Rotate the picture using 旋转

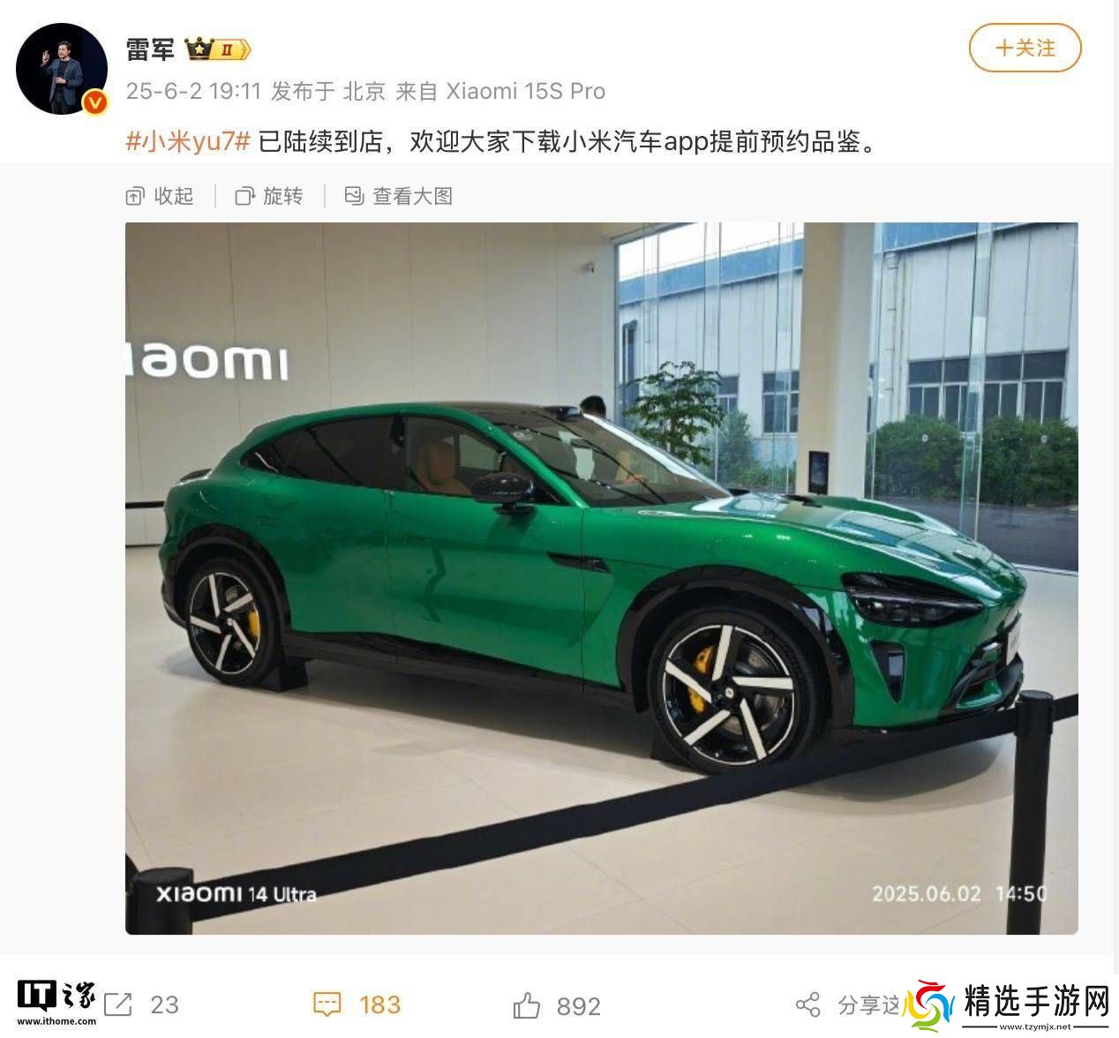(269, 196)
